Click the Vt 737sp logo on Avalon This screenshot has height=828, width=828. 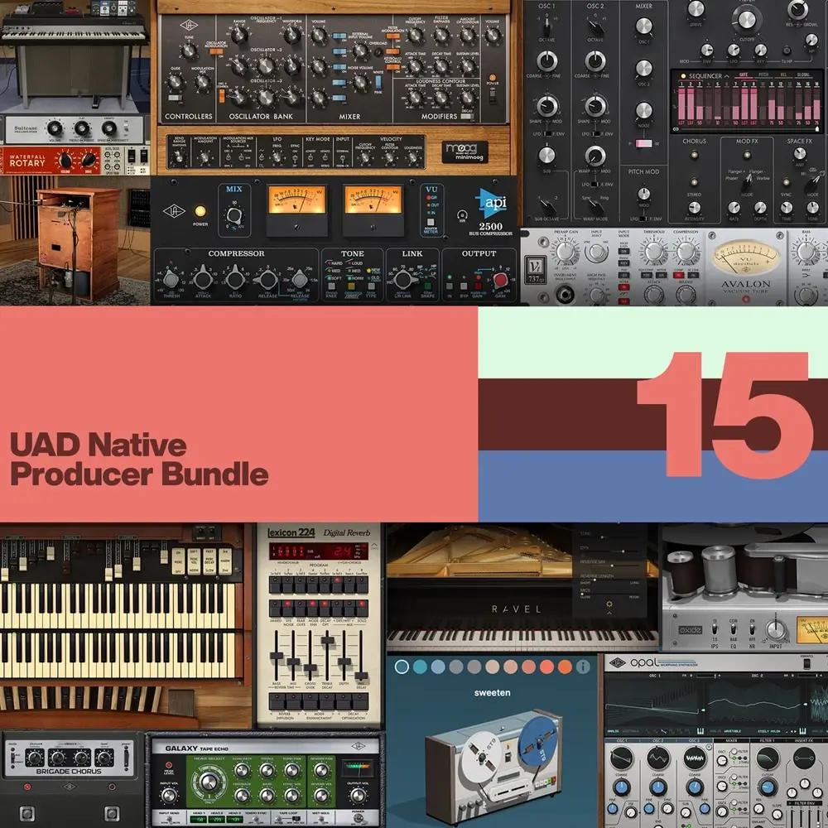(x=536, y=269)
